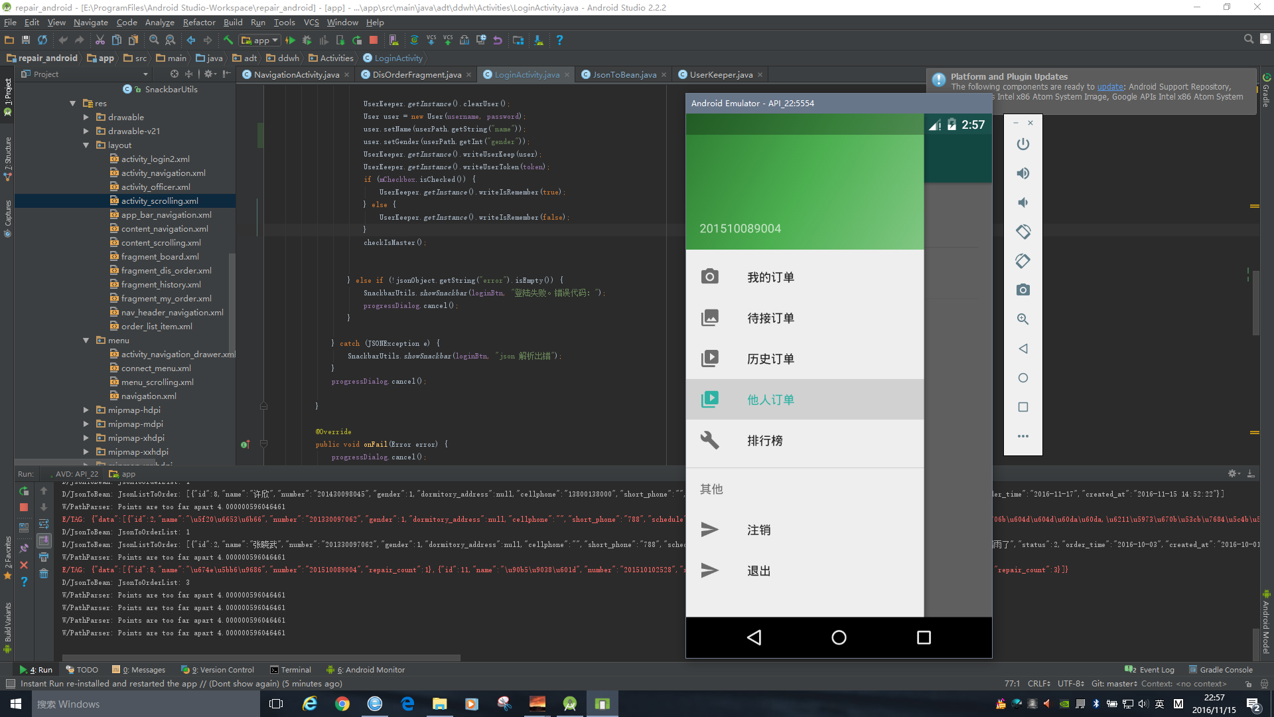Viewport: 1274px width, 717px height.
Task: Click the Run console horizontal scrollbar
Action: [x=261, y=658]
